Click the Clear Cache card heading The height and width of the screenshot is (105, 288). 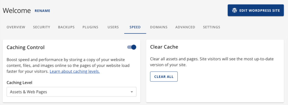click(x=164, y=47)
